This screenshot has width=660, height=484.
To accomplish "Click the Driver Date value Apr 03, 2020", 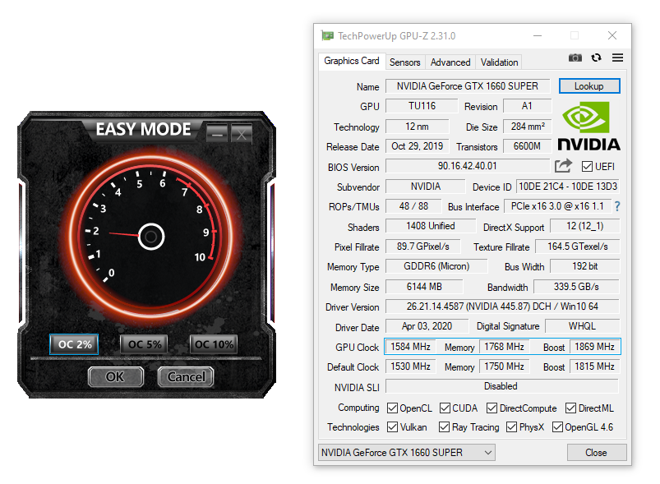I will coord(427,326).
